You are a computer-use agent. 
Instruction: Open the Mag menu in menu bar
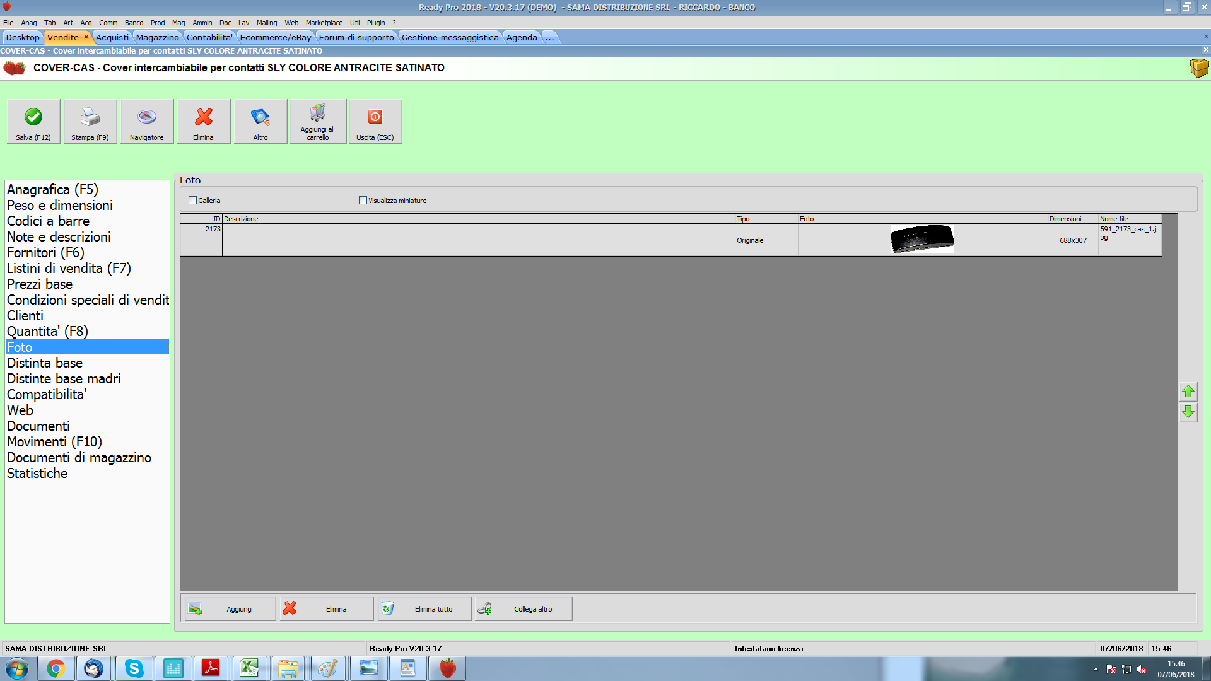pos(178,23)
